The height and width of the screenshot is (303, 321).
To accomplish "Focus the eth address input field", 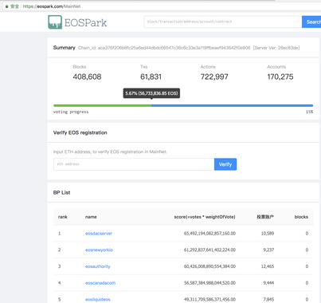I will 134,164.
